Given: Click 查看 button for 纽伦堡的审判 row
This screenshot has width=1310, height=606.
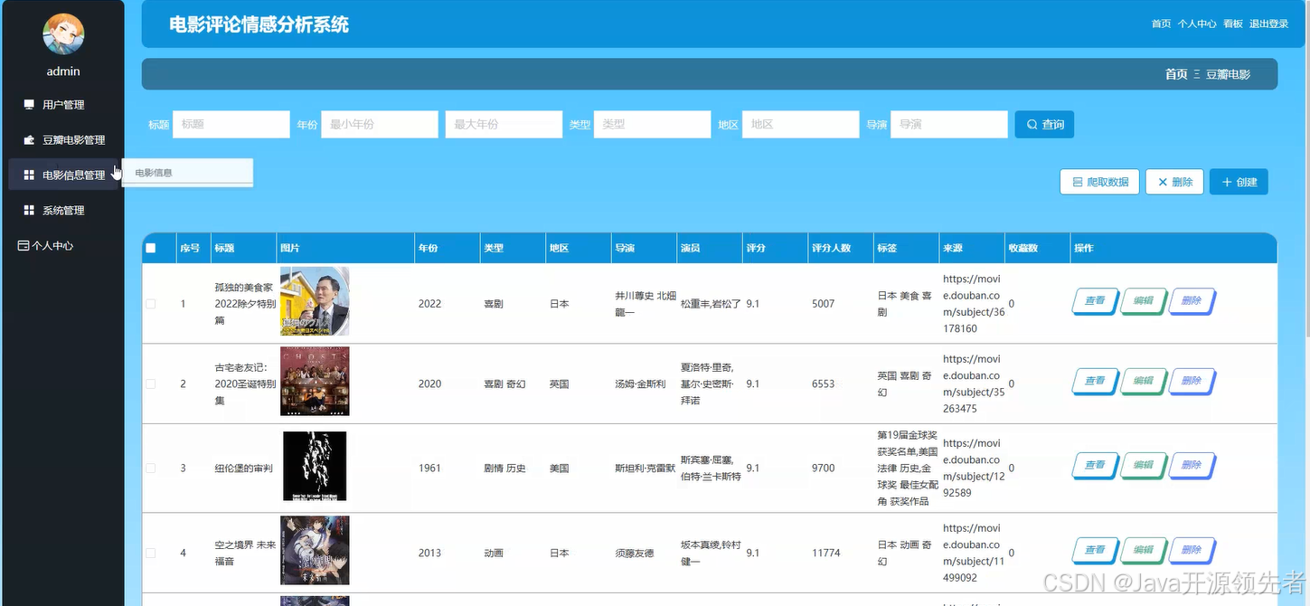Looking at the screenshot, I should point(1095,465).
